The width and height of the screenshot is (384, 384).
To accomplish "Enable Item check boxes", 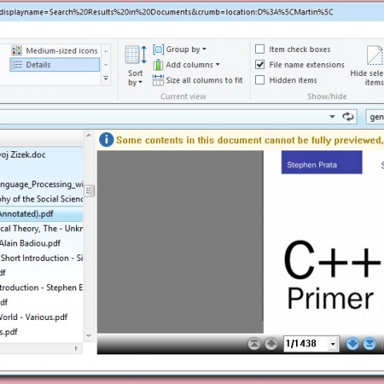I will click(x=260, y=50).
